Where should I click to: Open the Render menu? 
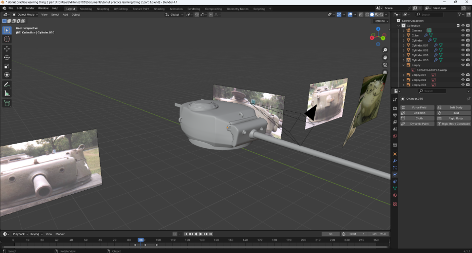[x=30, y=8]
